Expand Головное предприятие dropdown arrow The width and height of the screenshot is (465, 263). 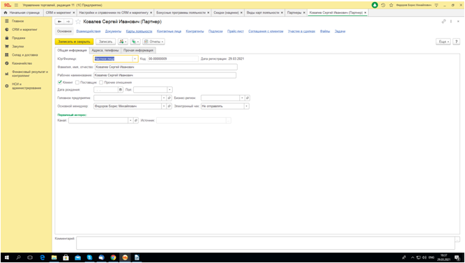pos(164,98)
